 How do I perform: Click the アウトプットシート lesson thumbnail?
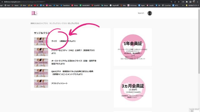coord(41,84)
